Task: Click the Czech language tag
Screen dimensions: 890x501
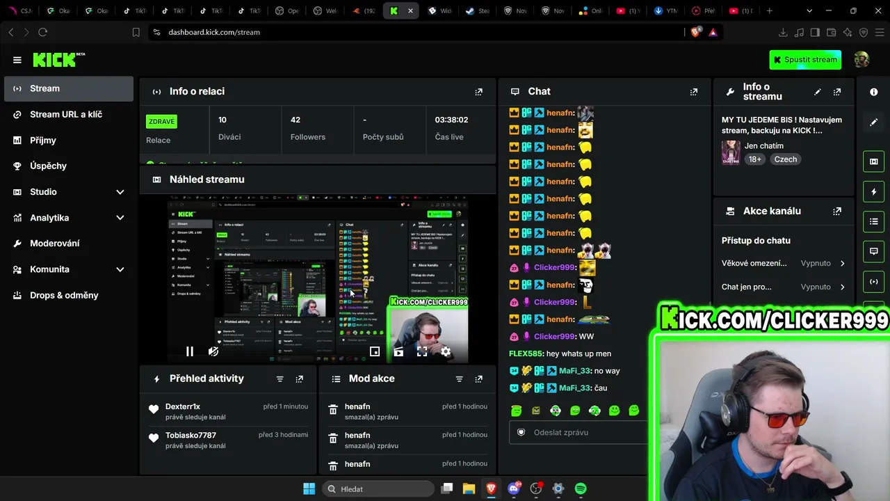Action: point(785,159)
